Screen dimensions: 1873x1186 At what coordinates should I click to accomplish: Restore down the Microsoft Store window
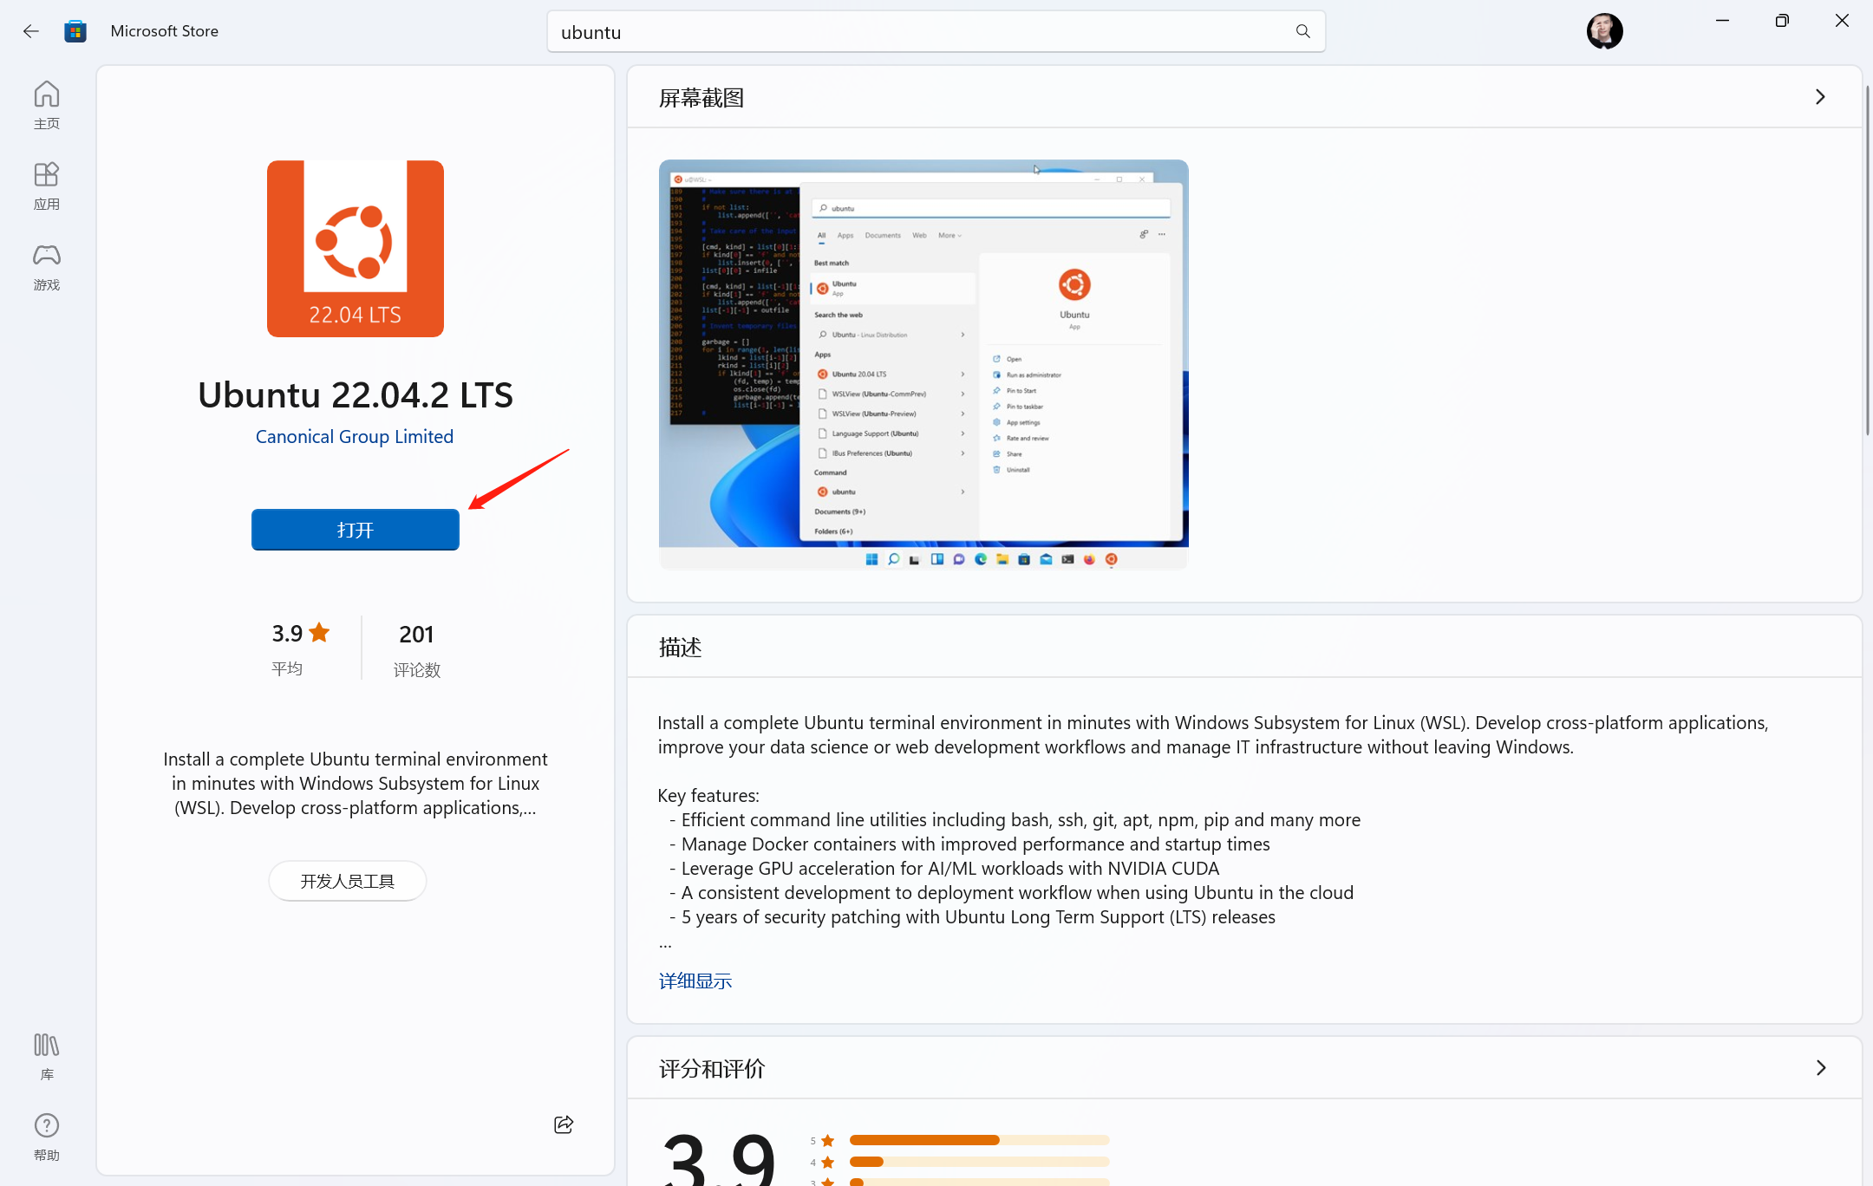pos(1782,21)
